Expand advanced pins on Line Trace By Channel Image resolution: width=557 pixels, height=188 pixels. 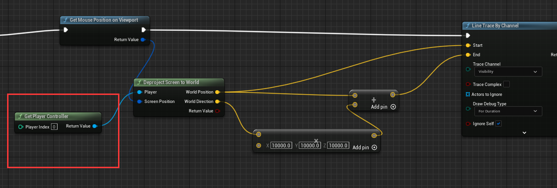pos(524,133)
